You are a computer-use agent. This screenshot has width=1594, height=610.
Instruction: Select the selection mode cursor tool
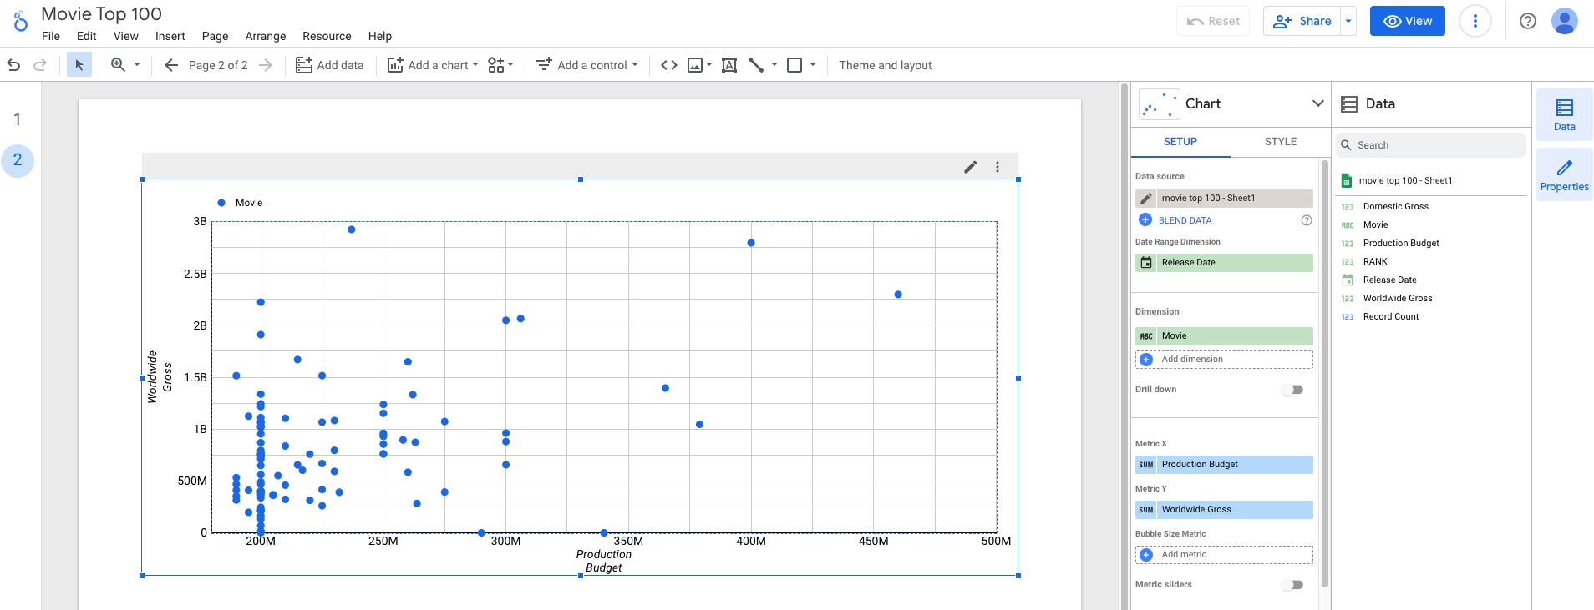pos(79,65)
